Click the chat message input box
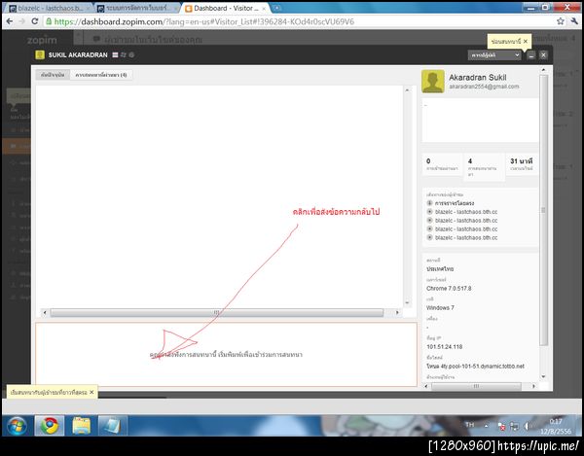This screenshot has width=584, height=456. click(226, 354)
